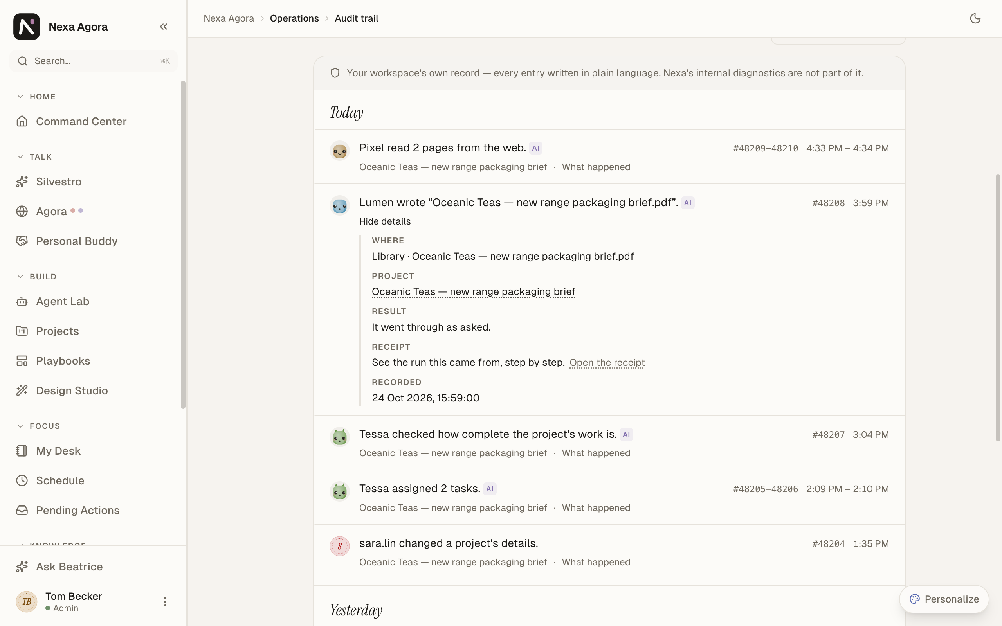Open What happened for sara.lin entry
This screenshot has height=626, width=1002.
(596, 562)
